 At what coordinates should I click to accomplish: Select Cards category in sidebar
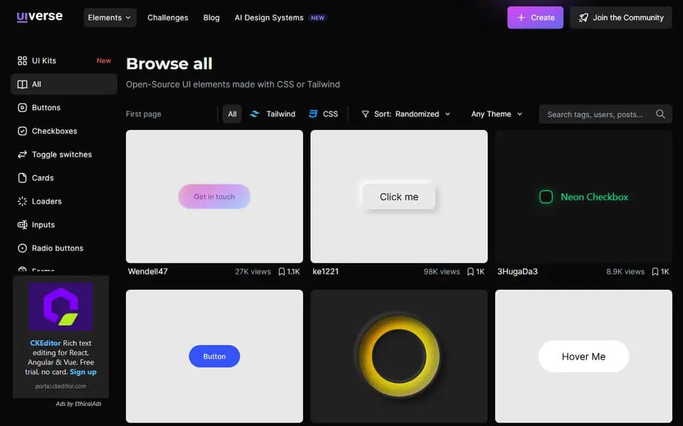pos(64,178)
